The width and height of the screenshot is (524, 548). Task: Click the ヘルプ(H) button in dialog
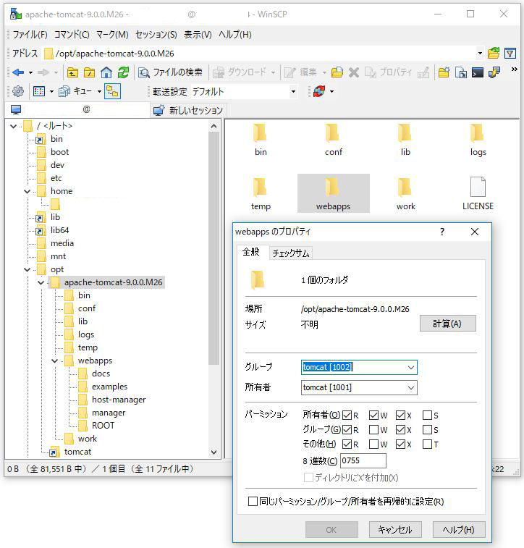(459, 530)
